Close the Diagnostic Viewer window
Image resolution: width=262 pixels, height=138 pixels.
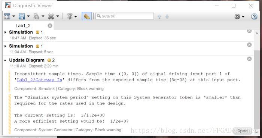[x=251, y=6]
